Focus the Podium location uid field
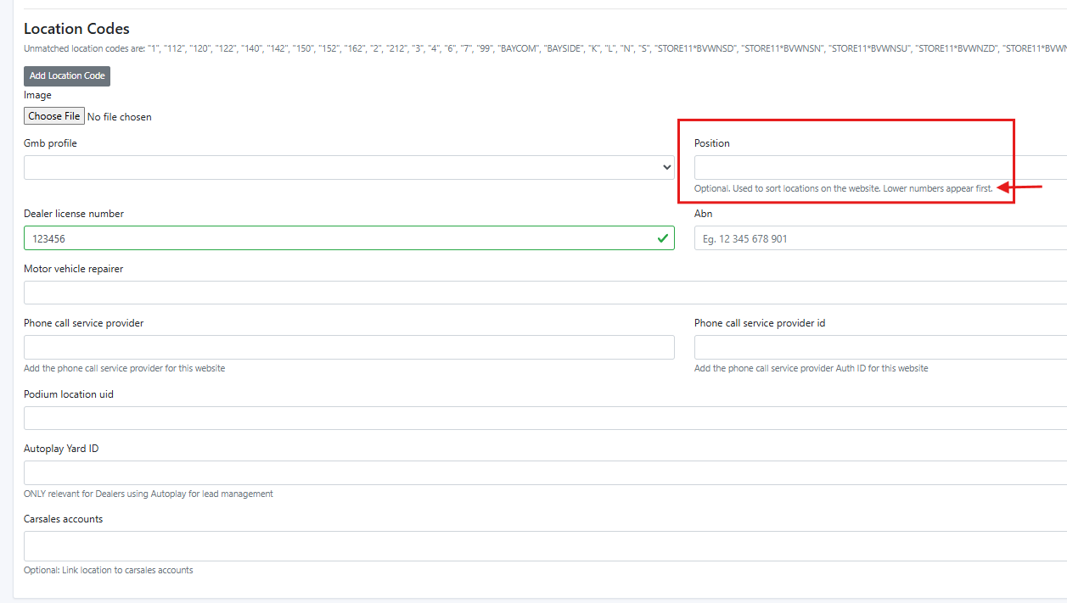The width and height of the screenshot is (1067, 603). tap(545, 418)
